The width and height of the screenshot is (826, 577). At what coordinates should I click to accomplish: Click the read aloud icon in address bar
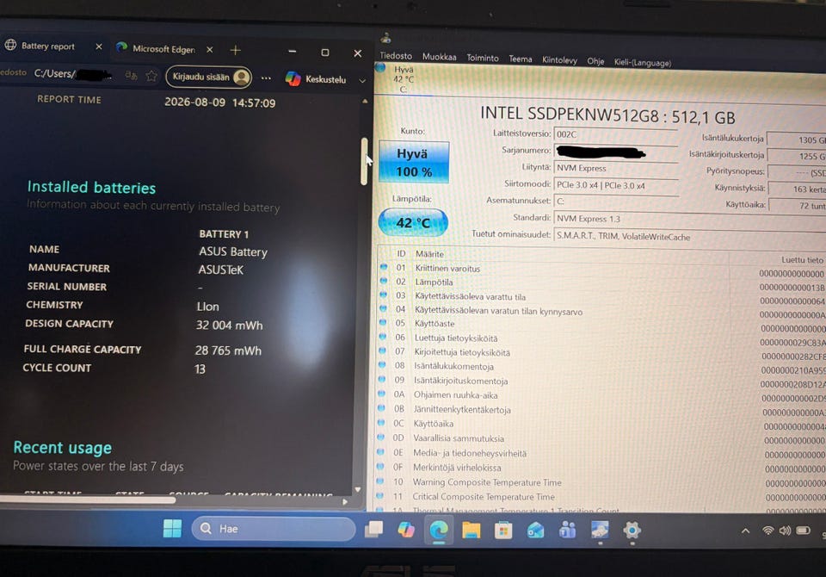(131, 76)
